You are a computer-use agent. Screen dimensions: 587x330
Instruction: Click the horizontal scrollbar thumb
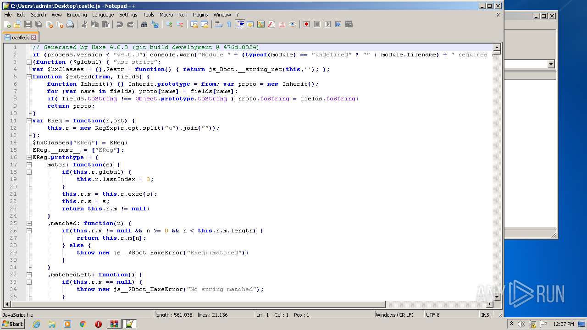click(198, 304)
